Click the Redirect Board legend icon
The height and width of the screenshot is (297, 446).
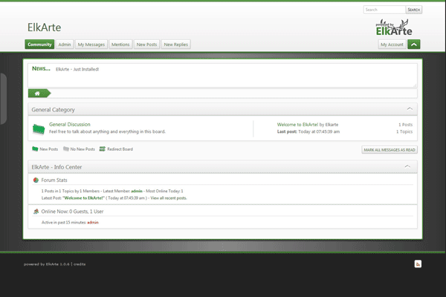click(102, 149)
